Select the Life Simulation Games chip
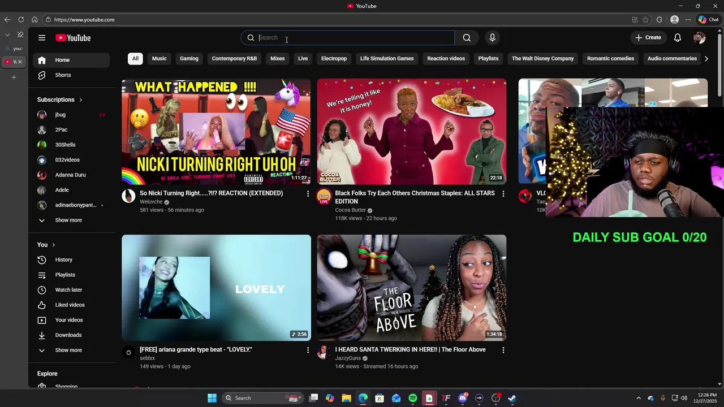724x407 pixels. click(x=387, y=59)
